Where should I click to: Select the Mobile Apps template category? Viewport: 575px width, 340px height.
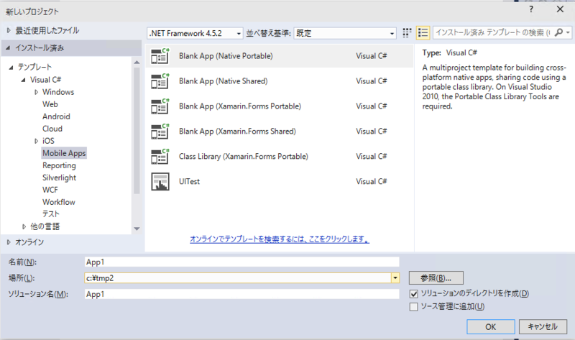pyautogui.click(x=64, y=153)
